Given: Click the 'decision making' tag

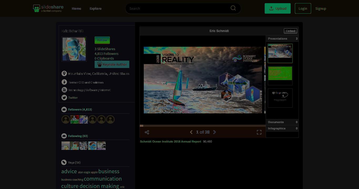Looking at the screenshot, I should click(99, 186).
